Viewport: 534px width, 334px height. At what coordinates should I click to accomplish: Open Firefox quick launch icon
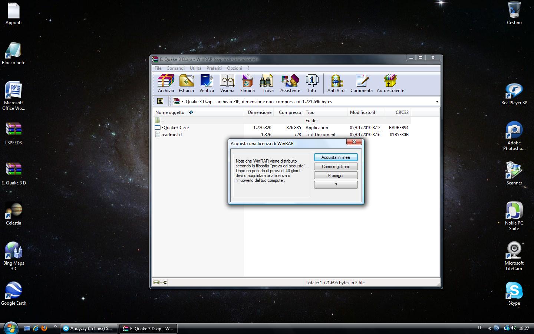[x=44, y=328]
